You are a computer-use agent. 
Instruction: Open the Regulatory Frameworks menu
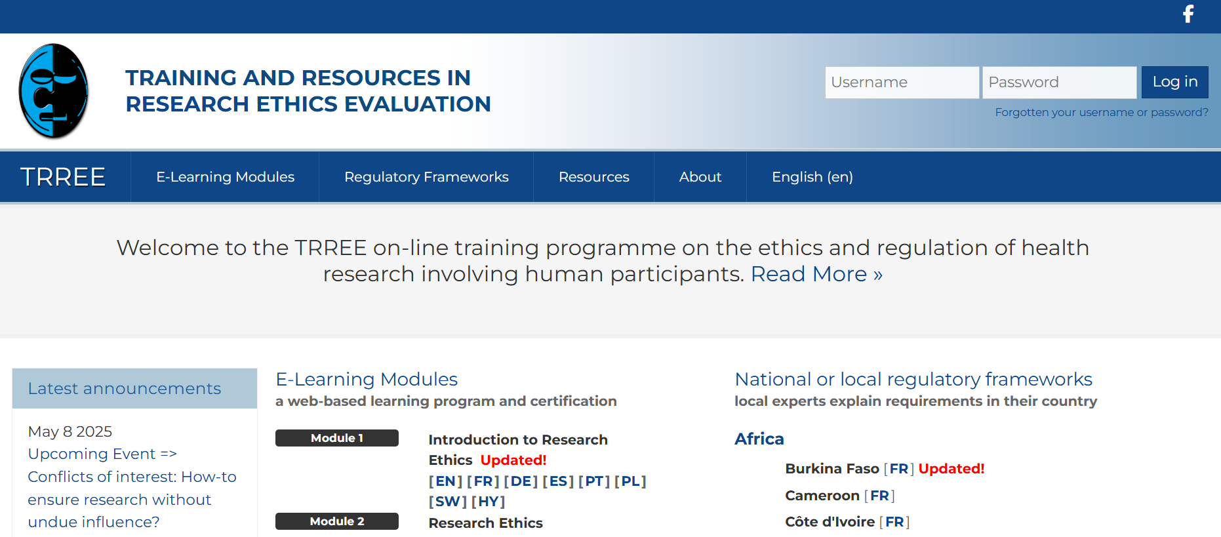click(426, 177)
